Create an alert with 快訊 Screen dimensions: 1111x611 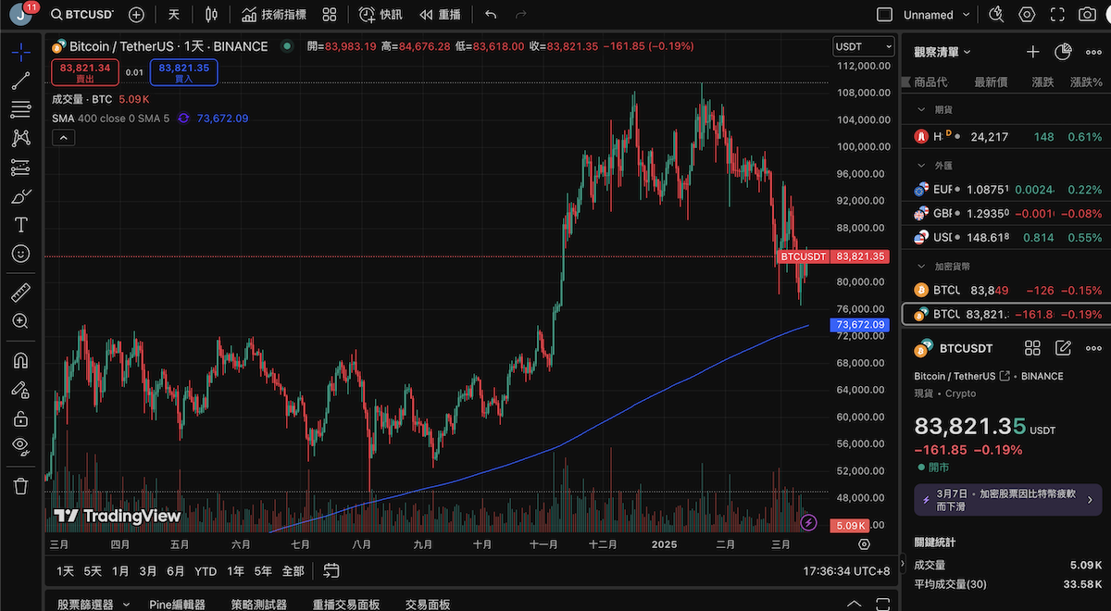(x=380, y=15)
